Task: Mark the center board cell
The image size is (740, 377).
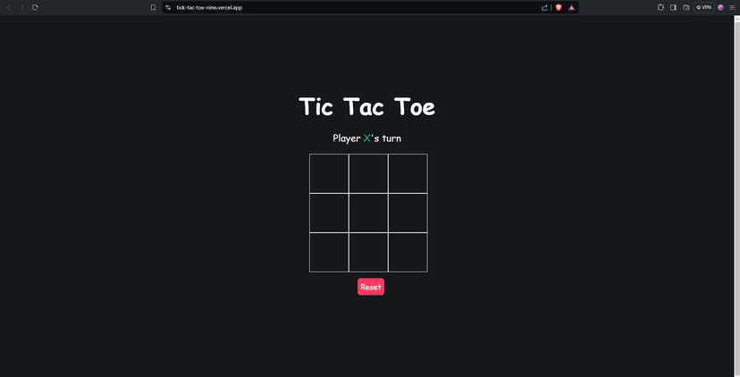Action: 368,213
